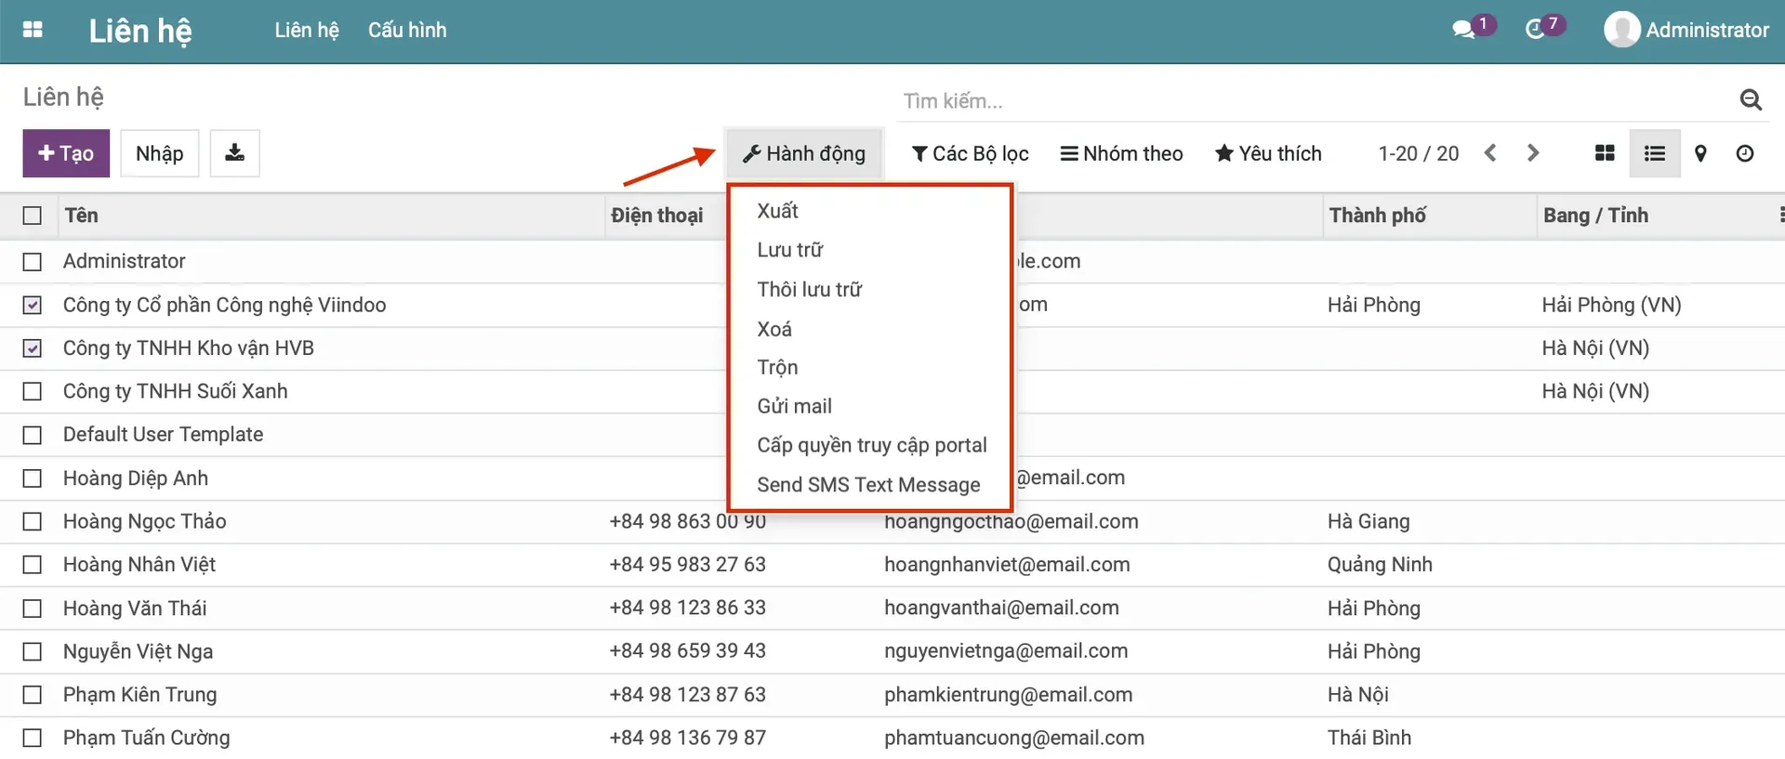The image size is (1785, 759).
Task: Check the Administrator row checkbox
Action: (33, 262)
